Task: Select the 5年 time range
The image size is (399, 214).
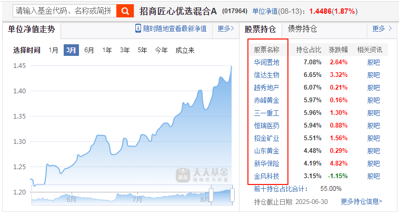Action: 142,50
